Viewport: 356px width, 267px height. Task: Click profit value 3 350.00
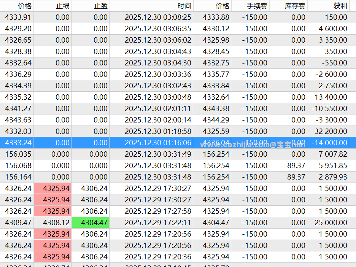coord(333,40)
